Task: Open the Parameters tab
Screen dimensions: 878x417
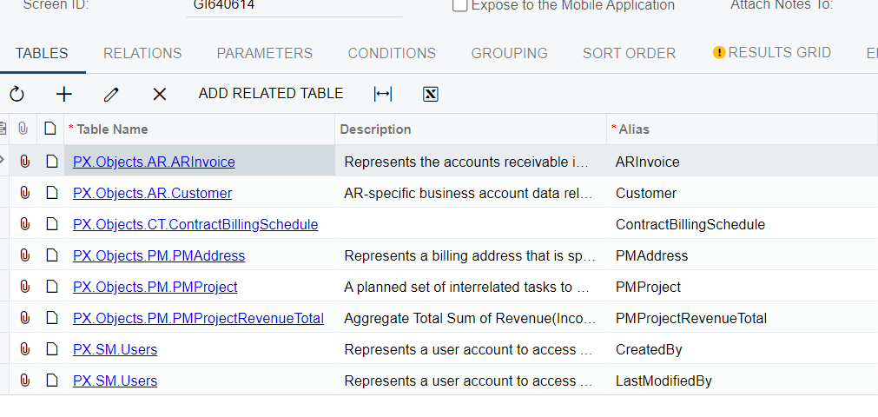Action: tap(264, 53)
